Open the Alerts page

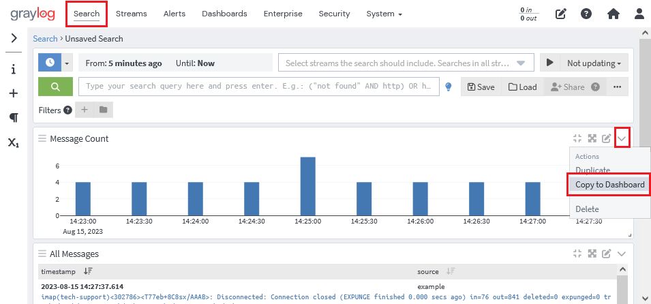[x=175, y=14]
